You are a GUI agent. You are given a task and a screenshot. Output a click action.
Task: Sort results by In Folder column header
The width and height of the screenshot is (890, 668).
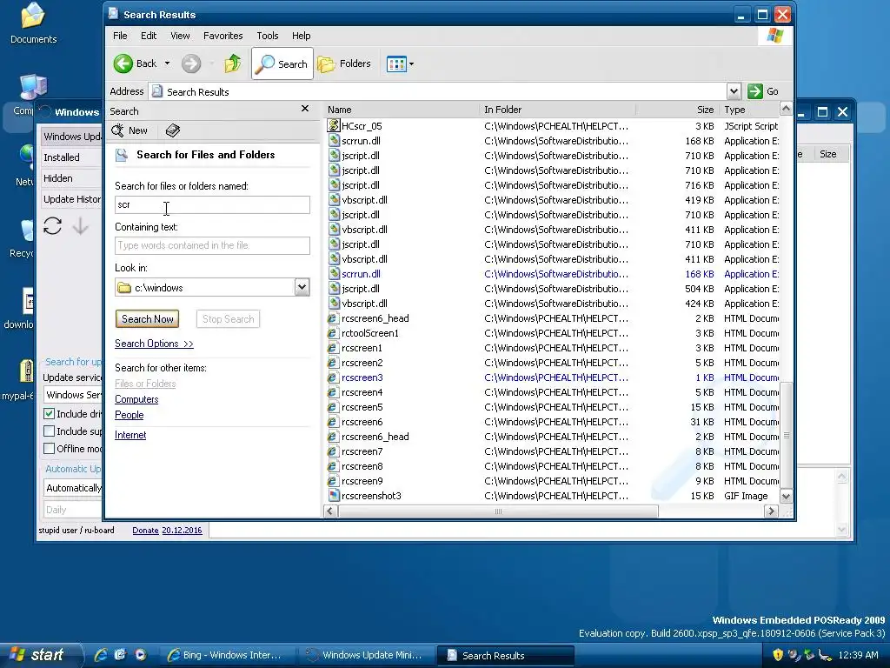pos(557,110)
